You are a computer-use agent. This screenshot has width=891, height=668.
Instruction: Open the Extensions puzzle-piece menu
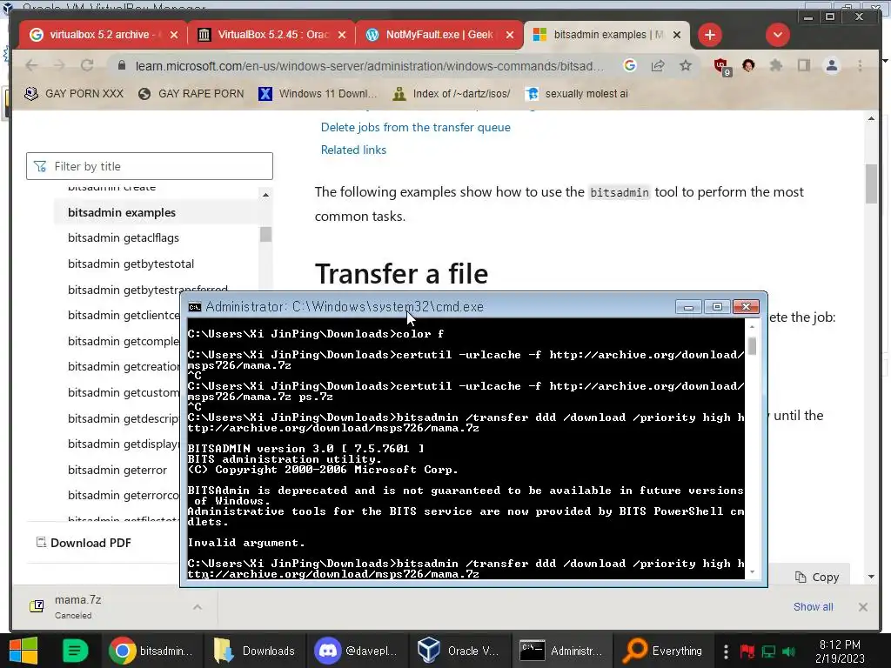pos(775,65)
